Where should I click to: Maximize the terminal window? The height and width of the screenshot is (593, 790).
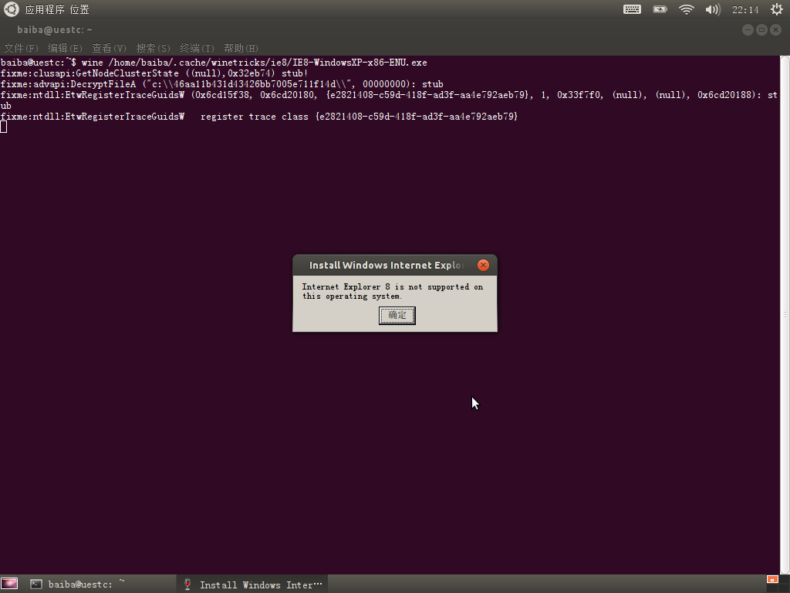click(x=761, y=30)
